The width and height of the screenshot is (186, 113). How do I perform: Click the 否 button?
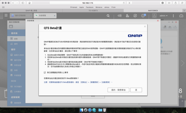point(136,90)
